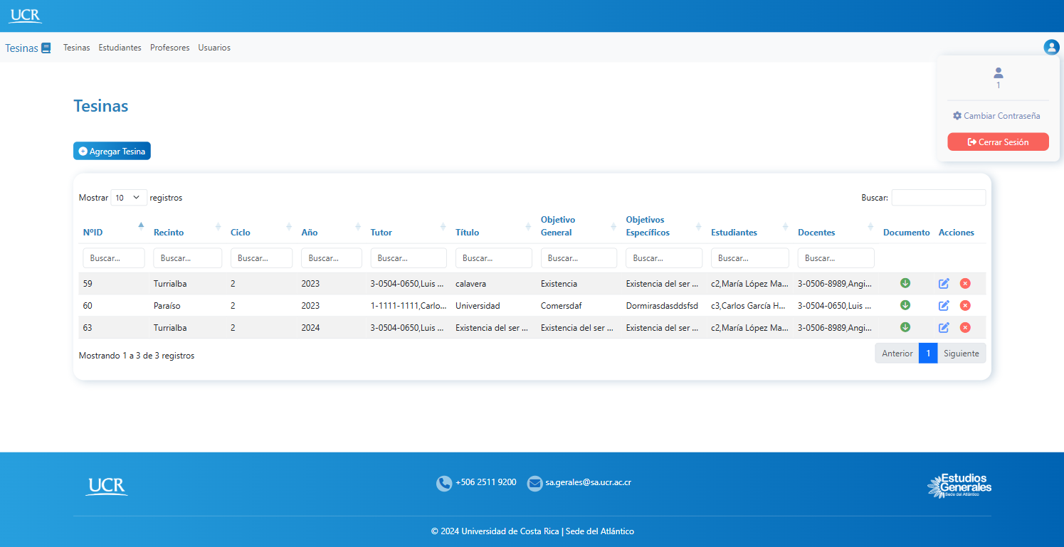This screenshot has width=1064, height=547.
Task: Sort table by Año column
Action: pos(332,226)
